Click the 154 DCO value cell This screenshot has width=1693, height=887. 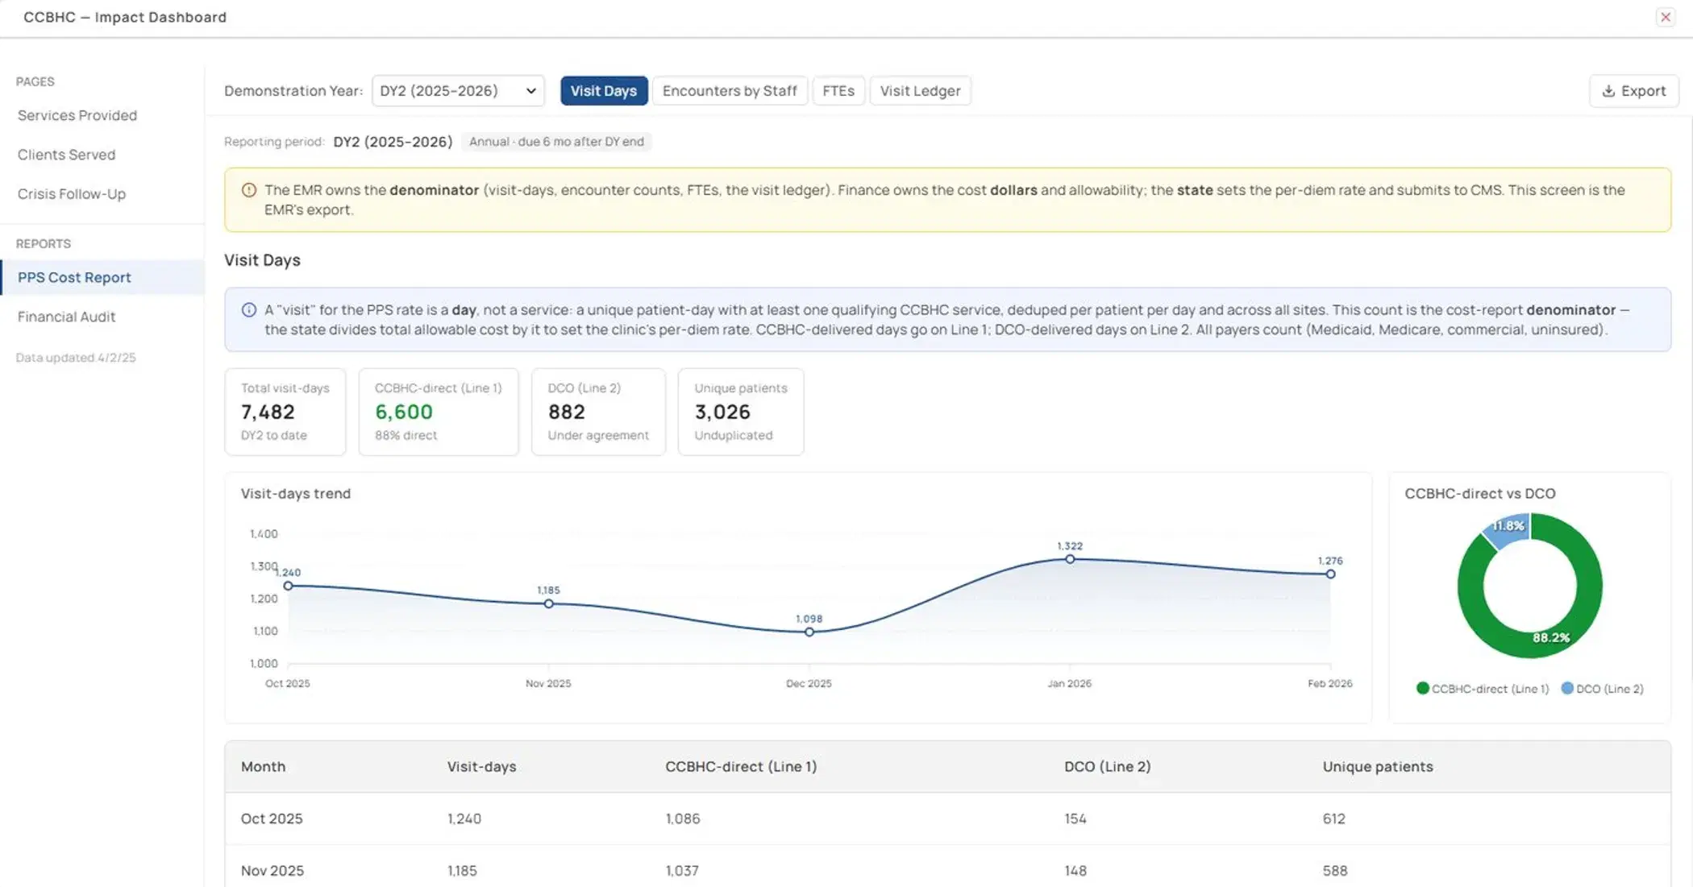(1075, 819)
